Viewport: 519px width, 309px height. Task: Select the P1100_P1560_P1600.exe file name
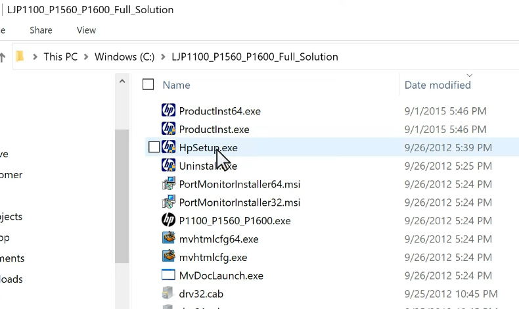point(235,220)
